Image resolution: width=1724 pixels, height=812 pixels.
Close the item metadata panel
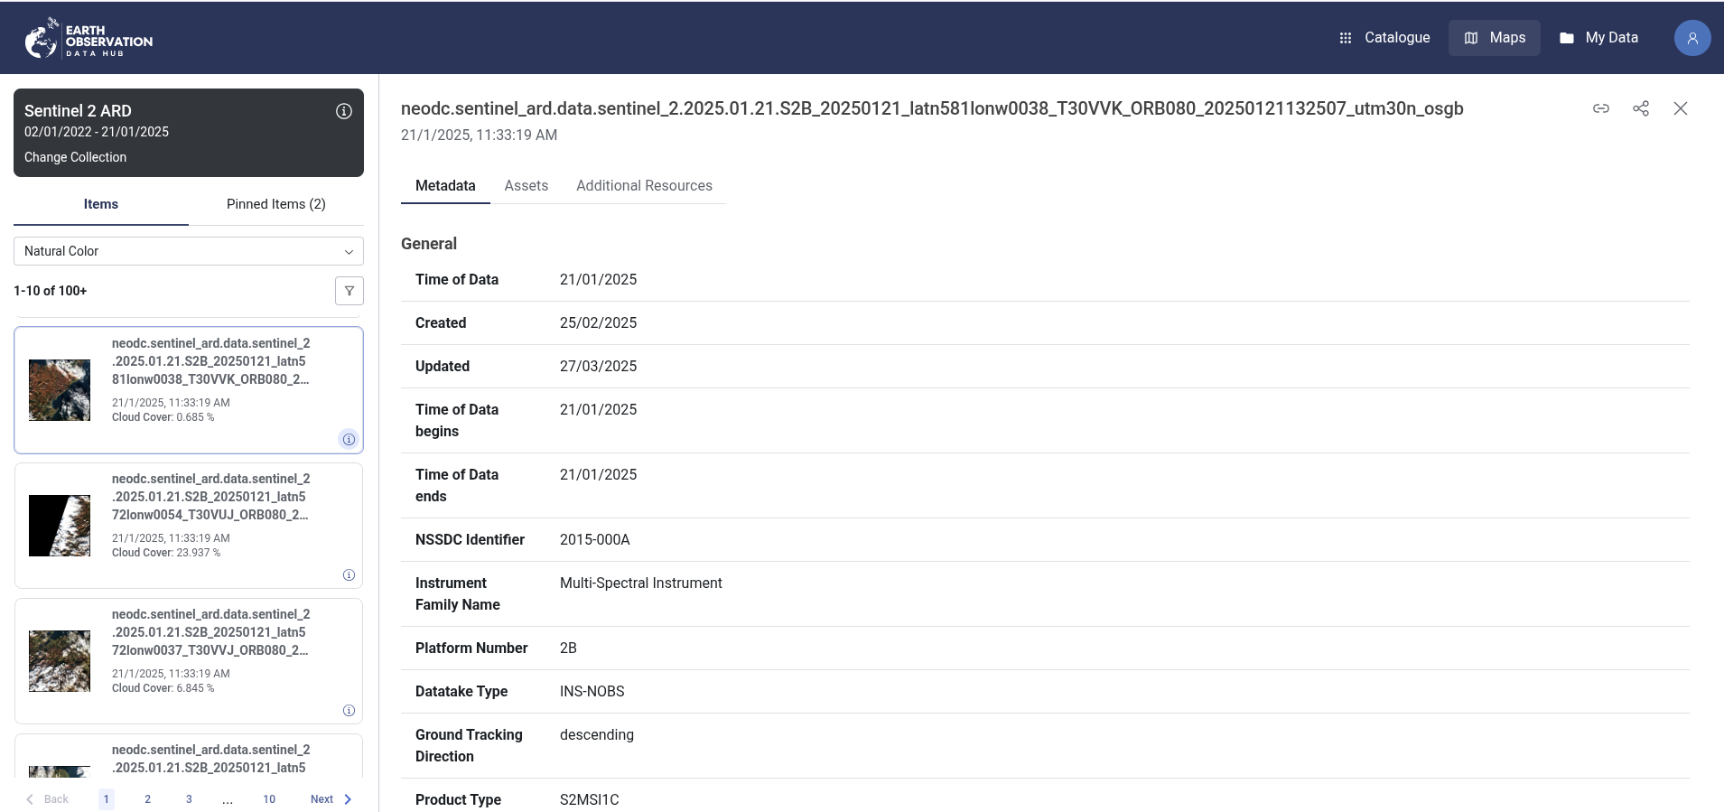click(x=1680, y=108)
